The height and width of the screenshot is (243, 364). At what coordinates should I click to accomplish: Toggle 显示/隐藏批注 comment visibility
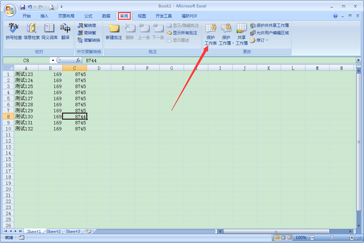pyautogui.click(x=183, y=25)
